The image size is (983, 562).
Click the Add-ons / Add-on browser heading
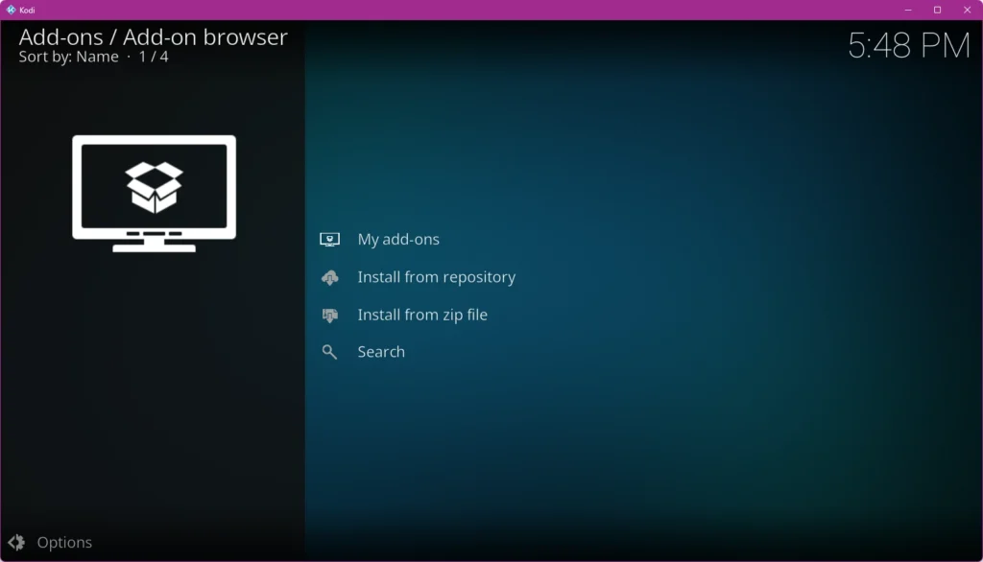[153, 37]
